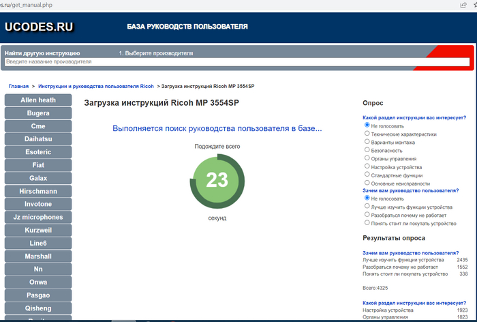The image size is (477, 322).
Task: Select Bugera in the brand list
Action: (x=38, y=113)
